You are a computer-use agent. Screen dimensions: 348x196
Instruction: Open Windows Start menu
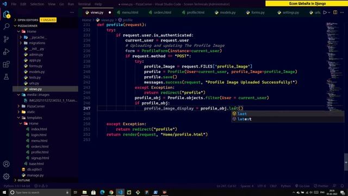click(x=4, y=192)
